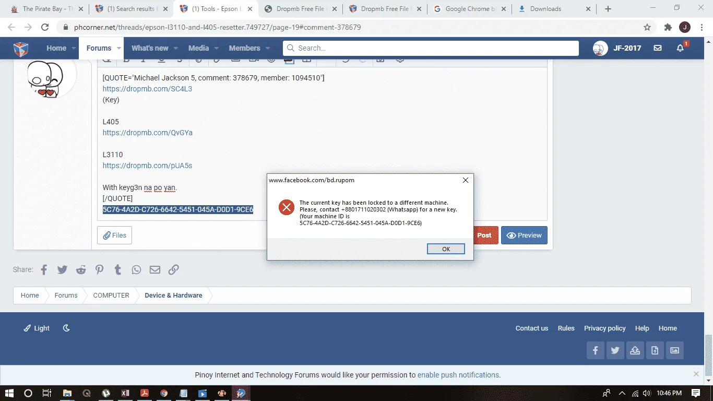713x401 pixels.
Task: Share thread on Reddit icon
Action: [x=81, y=269]
